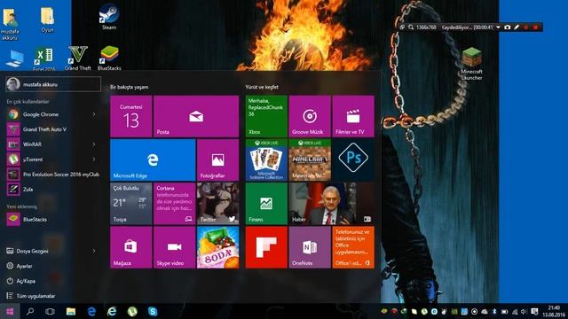Stop the recording with the red button

tap(536, 27)
